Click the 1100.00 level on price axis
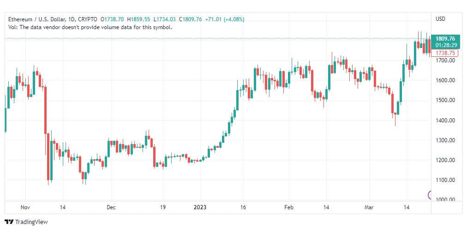 point(446,180)
